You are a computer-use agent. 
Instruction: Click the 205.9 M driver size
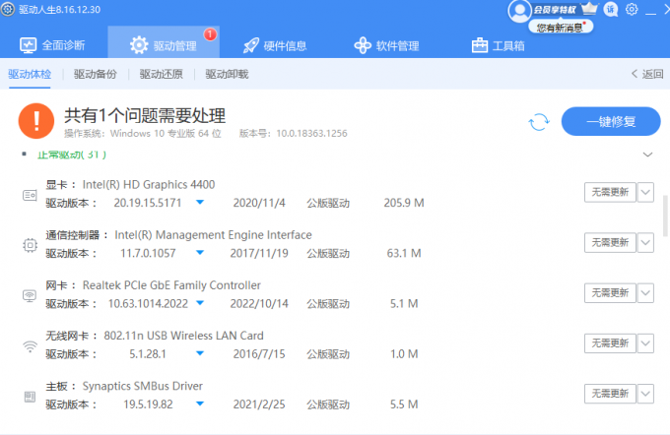(x=404, y=203)
